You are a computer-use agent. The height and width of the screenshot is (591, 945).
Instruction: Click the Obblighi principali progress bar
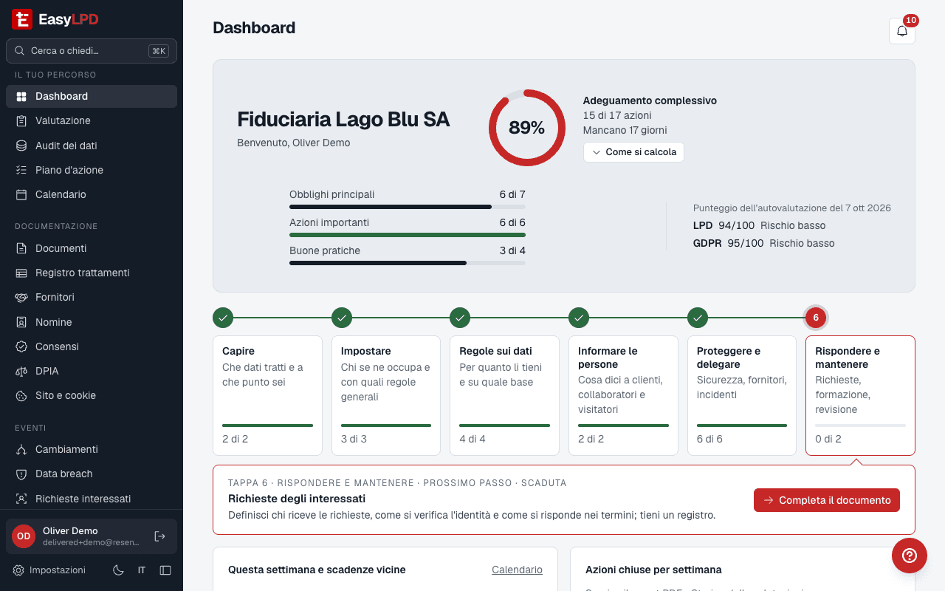(x=408, y=207)
